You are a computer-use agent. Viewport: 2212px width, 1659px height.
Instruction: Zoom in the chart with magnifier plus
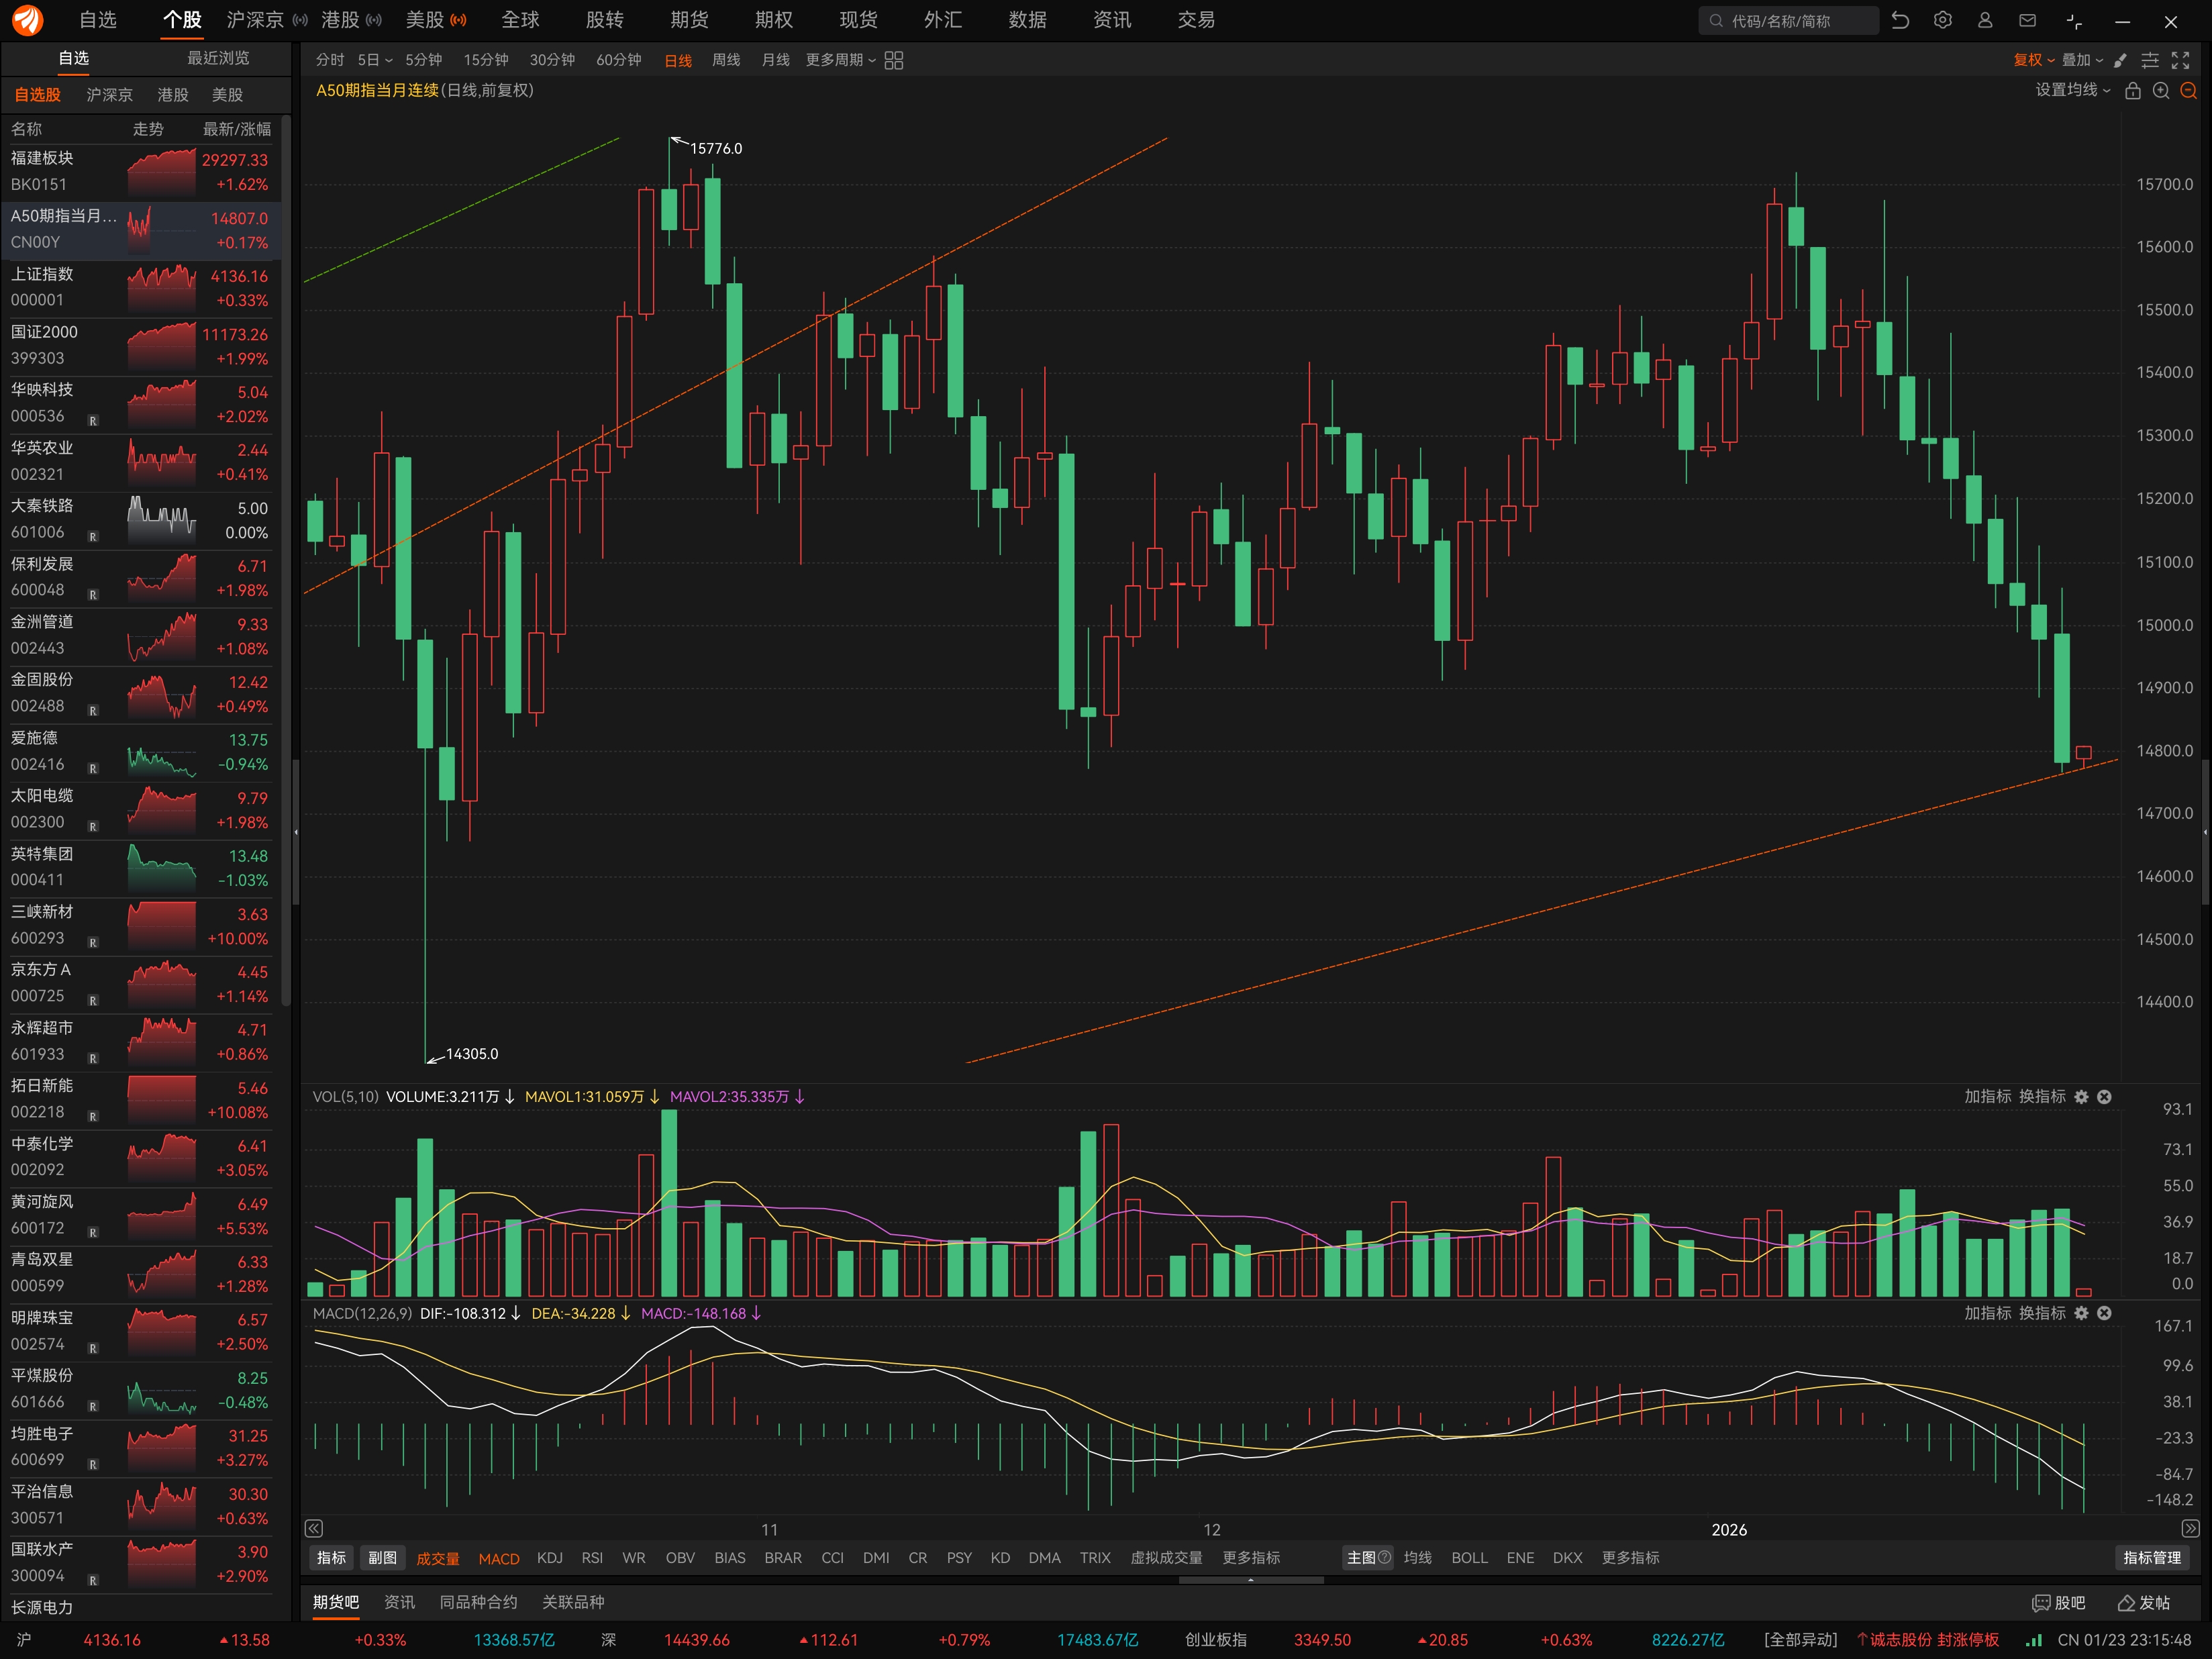point(2160,91)
